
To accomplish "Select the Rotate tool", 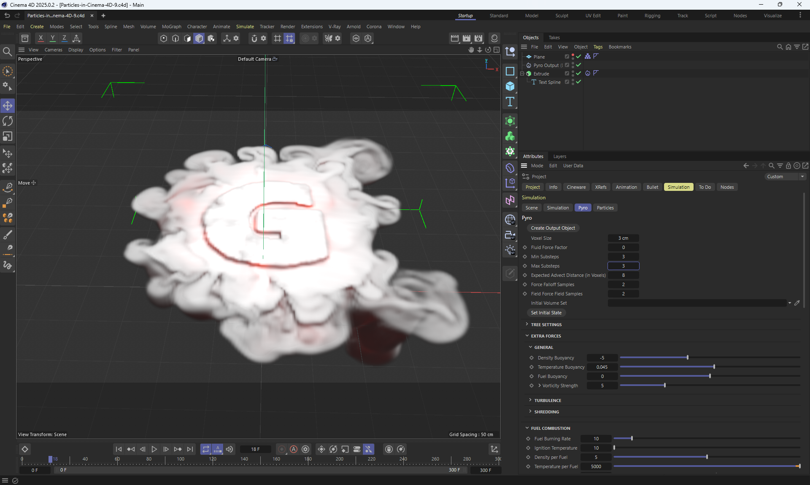I will click(8, 121).
